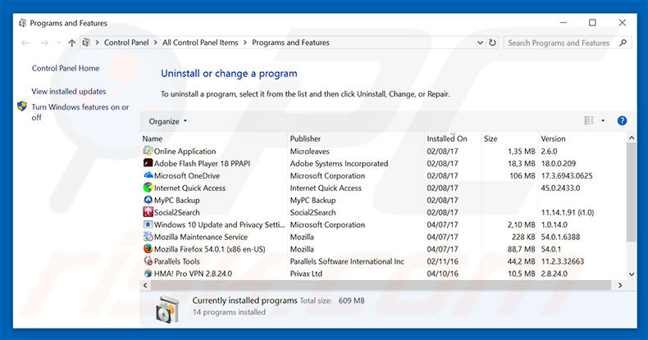Click the Microsoft OneDrive cloud icon
Screen dimensions: 648x340
148,175
